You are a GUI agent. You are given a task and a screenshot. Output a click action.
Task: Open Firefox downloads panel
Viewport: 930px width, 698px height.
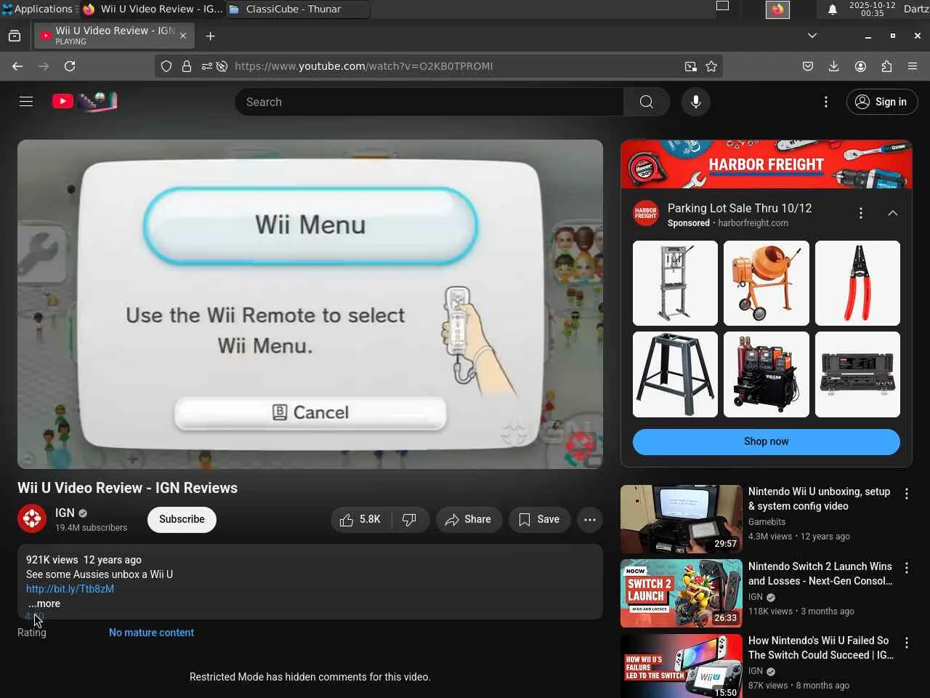point(833,66)
